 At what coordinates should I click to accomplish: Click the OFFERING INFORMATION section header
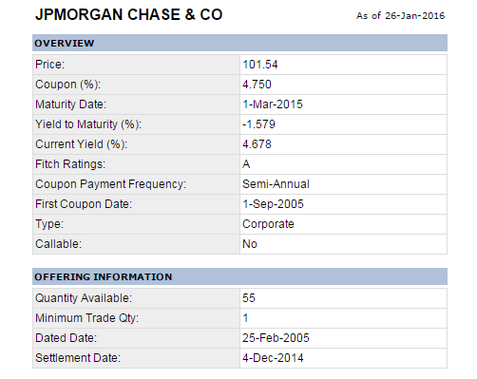239,276
